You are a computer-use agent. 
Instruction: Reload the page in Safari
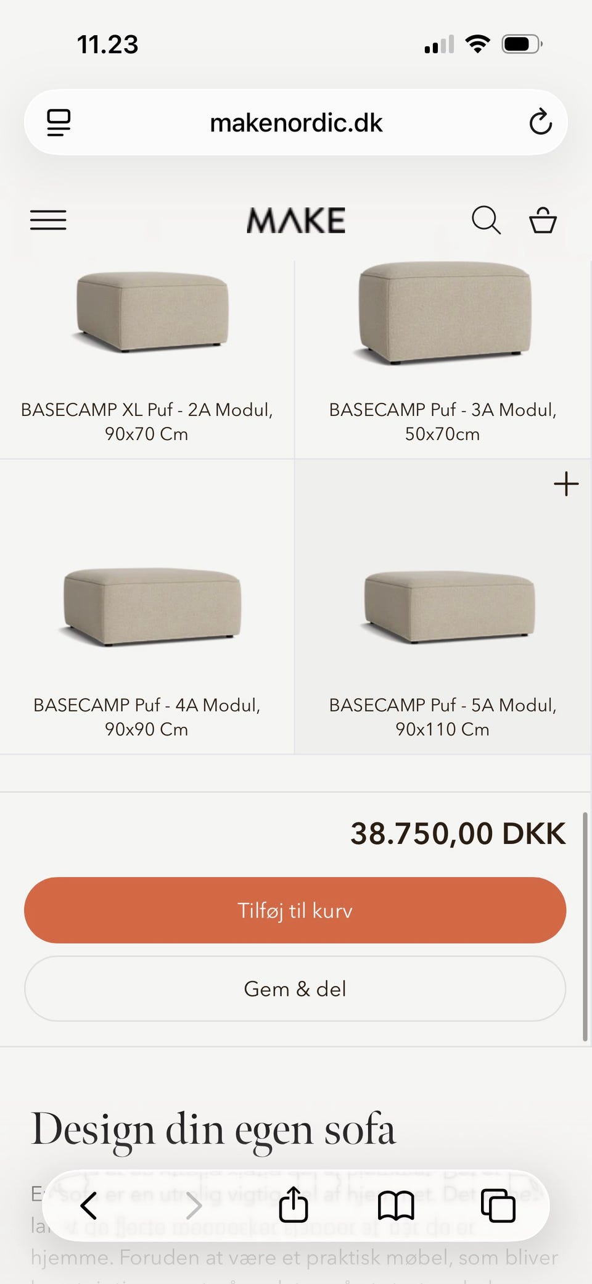pyautogui.click(x=540, y=122)
